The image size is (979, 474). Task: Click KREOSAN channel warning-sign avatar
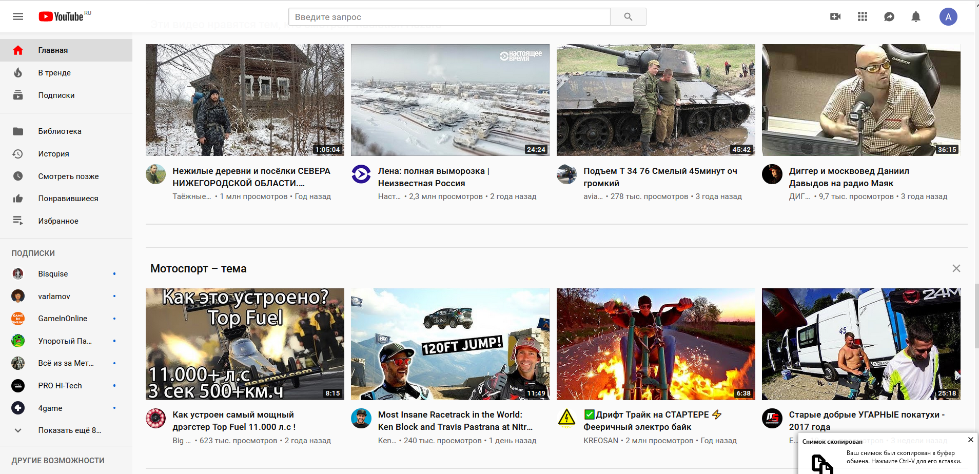point(566,419)
